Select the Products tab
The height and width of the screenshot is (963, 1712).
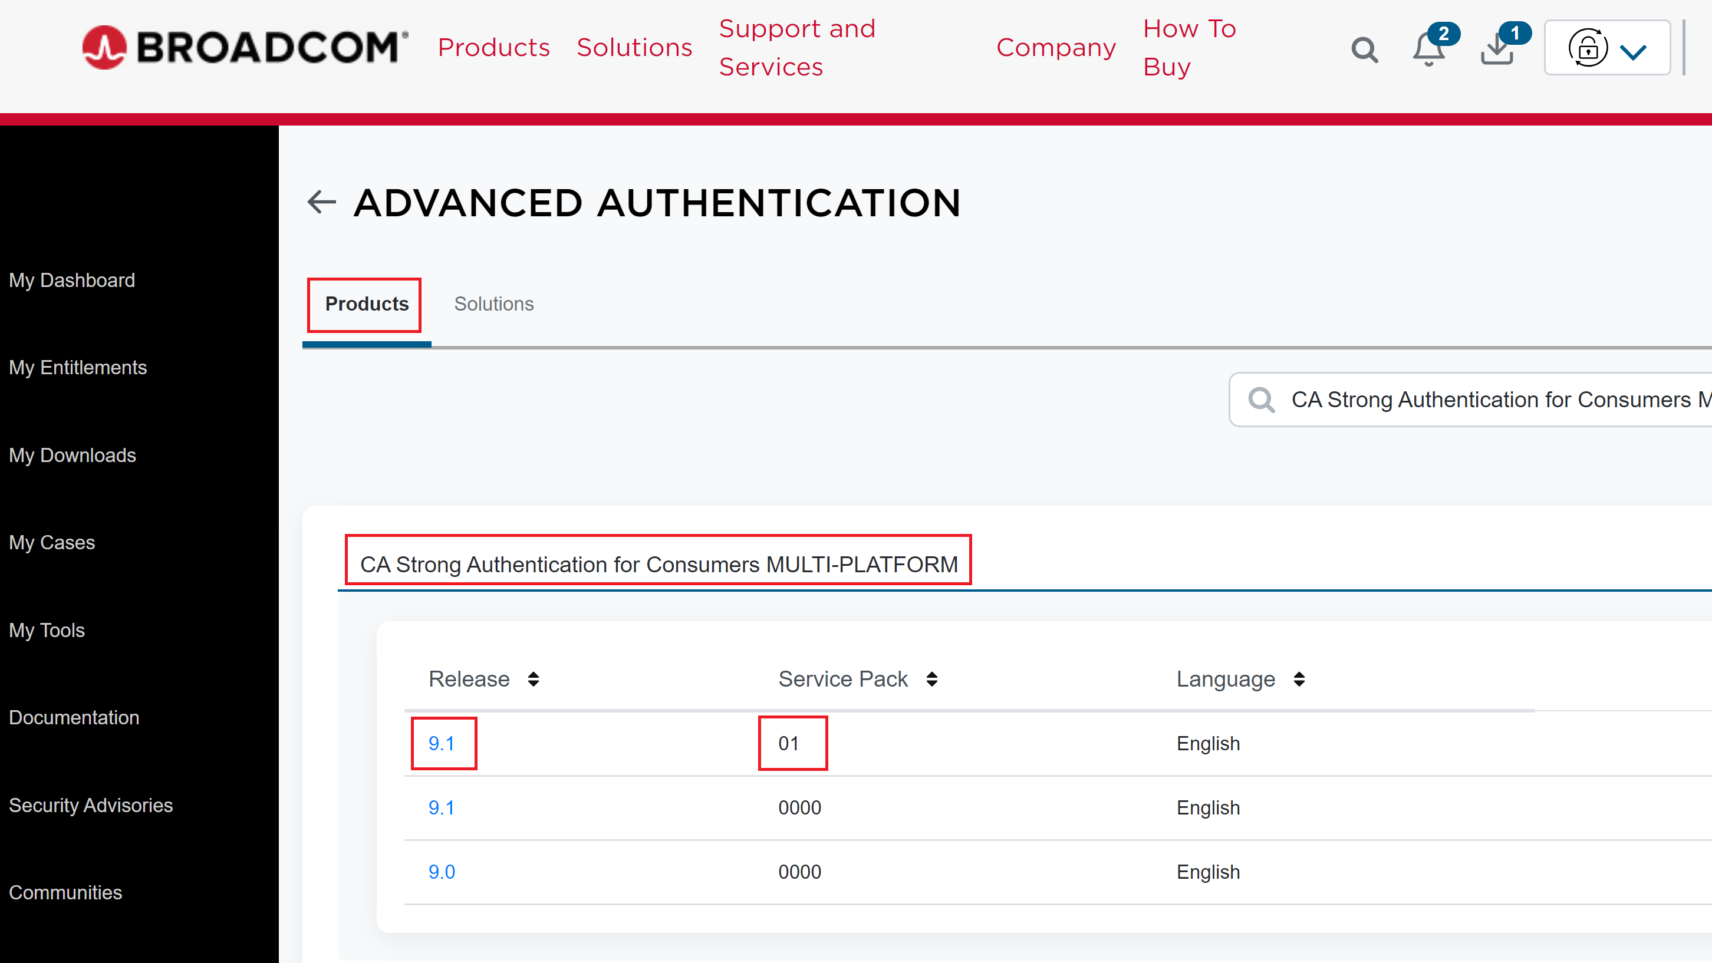pos(366,304)
